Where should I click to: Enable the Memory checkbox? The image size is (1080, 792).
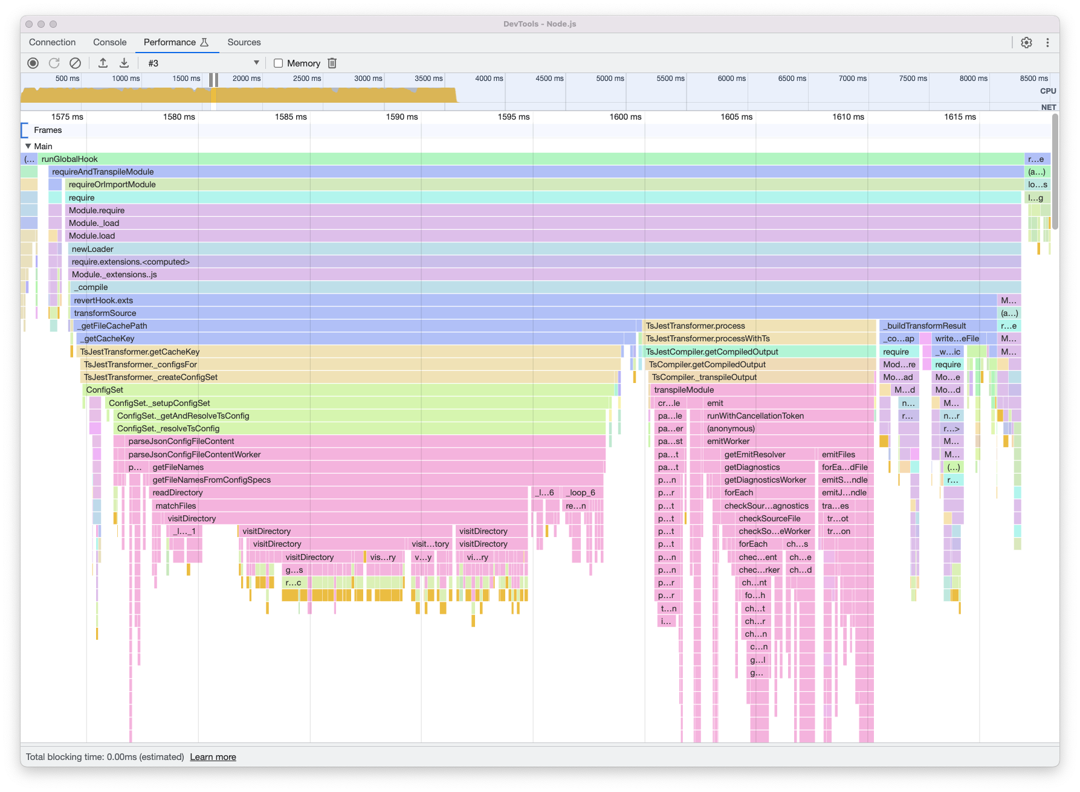pos(278,63)
